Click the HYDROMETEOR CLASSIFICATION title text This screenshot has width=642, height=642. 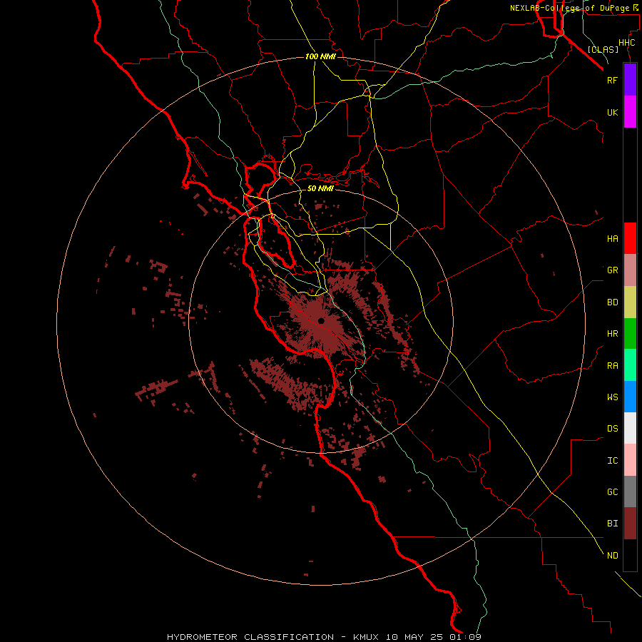250,637
